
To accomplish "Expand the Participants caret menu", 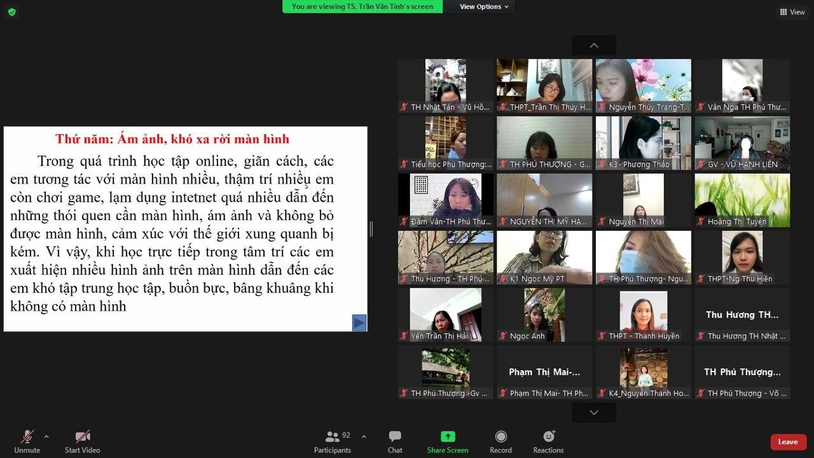I will [x=364, y=436].
